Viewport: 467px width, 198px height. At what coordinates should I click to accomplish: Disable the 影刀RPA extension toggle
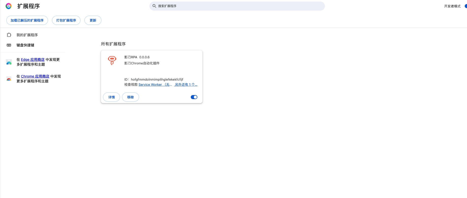coord(194,97)
